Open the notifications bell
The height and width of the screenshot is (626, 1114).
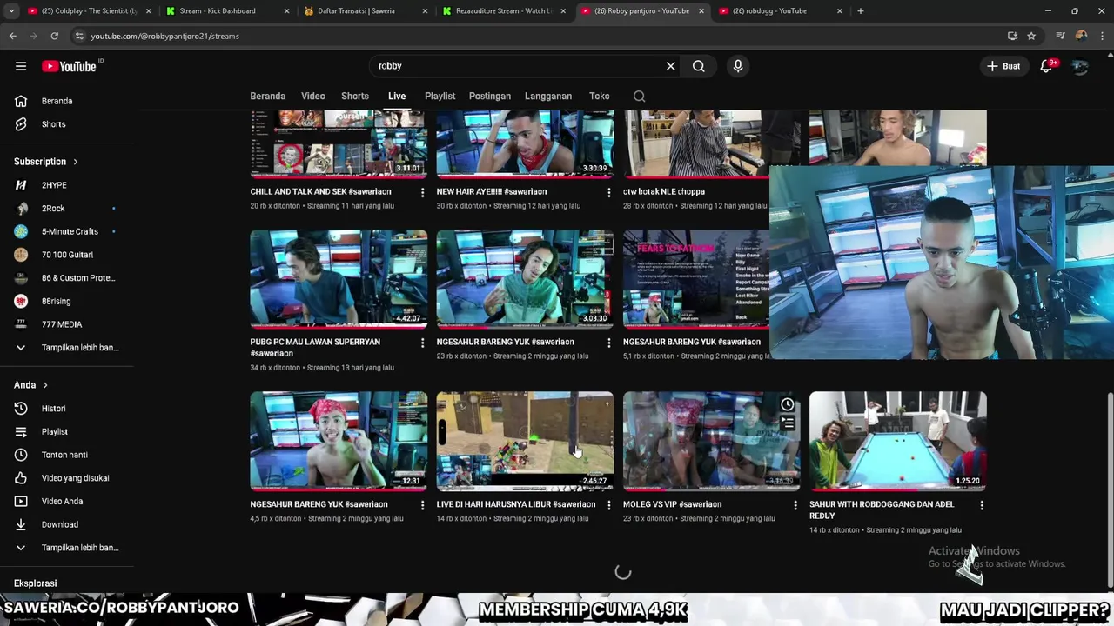(1047, 66)
